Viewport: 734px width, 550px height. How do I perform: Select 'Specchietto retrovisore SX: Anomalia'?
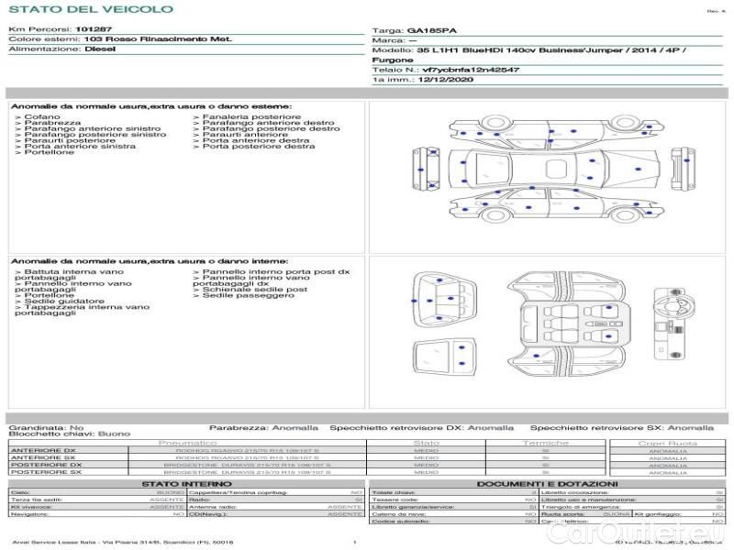(x=622, y=428)
